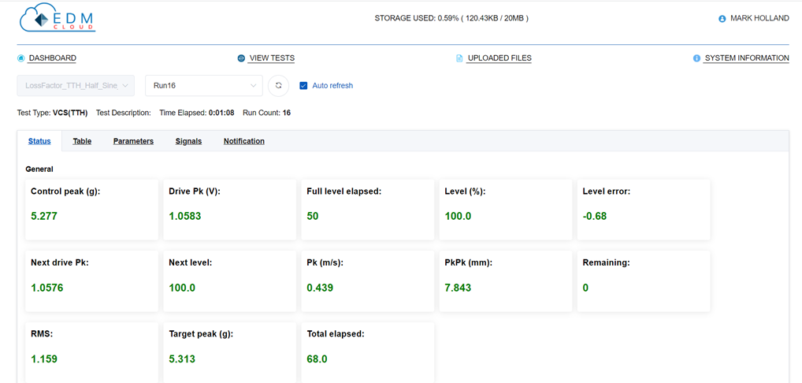The height and width of the screenshot is (383, 802).
Task: Click the Remaining value 0
Action: tap(585, 288)
